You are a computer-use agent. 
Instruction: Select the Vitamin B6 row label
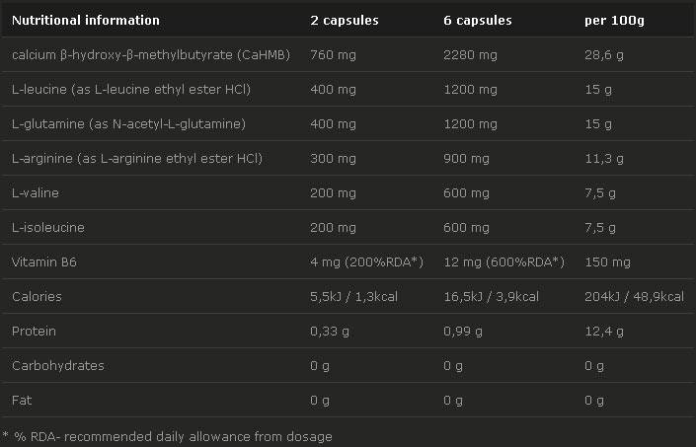pos(42,261)
